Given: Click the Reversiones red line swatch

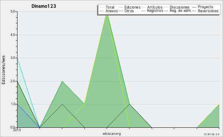Looking at the screenshot, I should [x=194, y=11].
